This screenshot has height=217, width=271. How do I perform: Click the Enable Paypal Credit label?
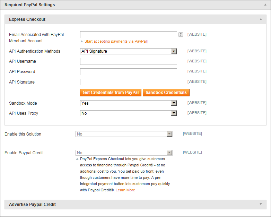point(24,153)
